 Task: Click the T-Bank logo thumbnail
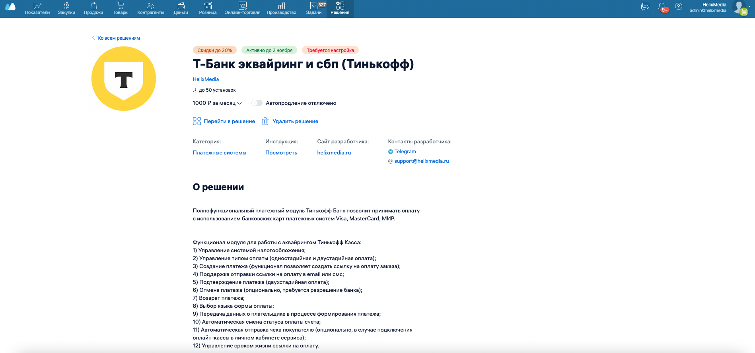point(124,79)
